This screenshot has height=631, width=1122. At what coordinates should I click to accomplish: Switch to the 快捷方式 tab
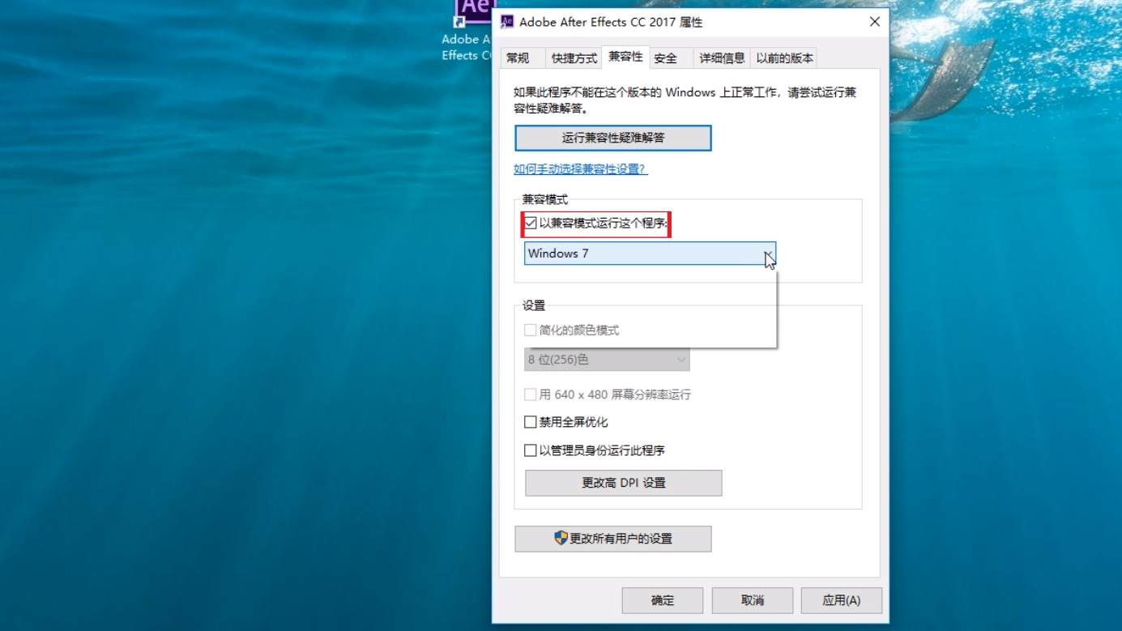(574, 58)
